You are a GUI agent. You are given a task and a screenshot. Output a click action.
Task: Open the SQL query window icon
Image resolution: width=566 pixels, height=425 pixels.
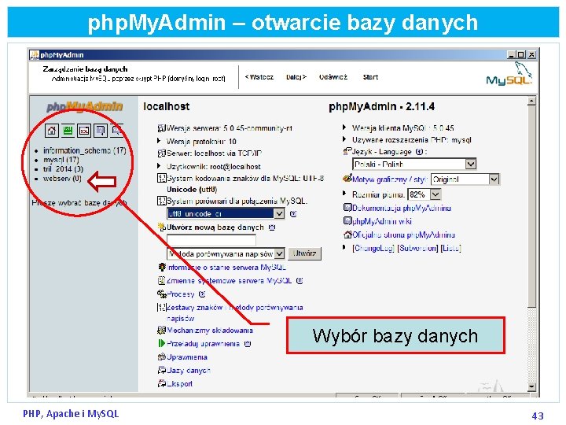click(x=84, y=131)
